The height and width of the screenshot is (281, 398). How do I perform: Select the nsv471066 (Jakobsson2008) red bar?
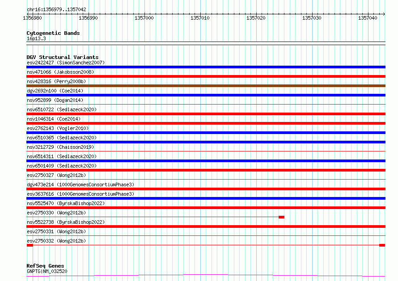pyautogui.click(x=206, y=76)
